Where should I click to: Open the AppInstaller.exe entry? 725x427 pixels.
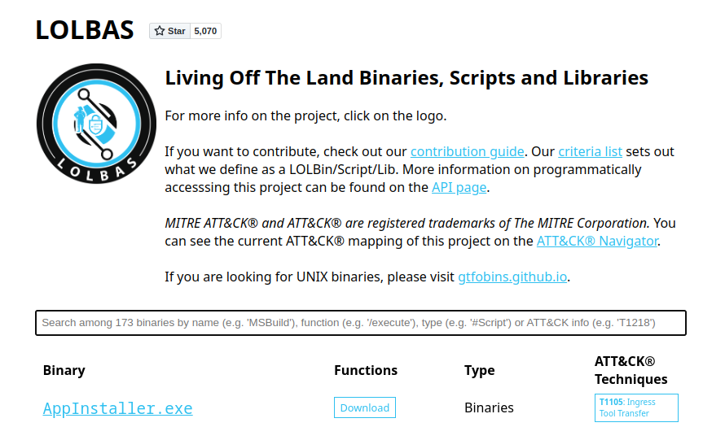click(x=117, y=408)
